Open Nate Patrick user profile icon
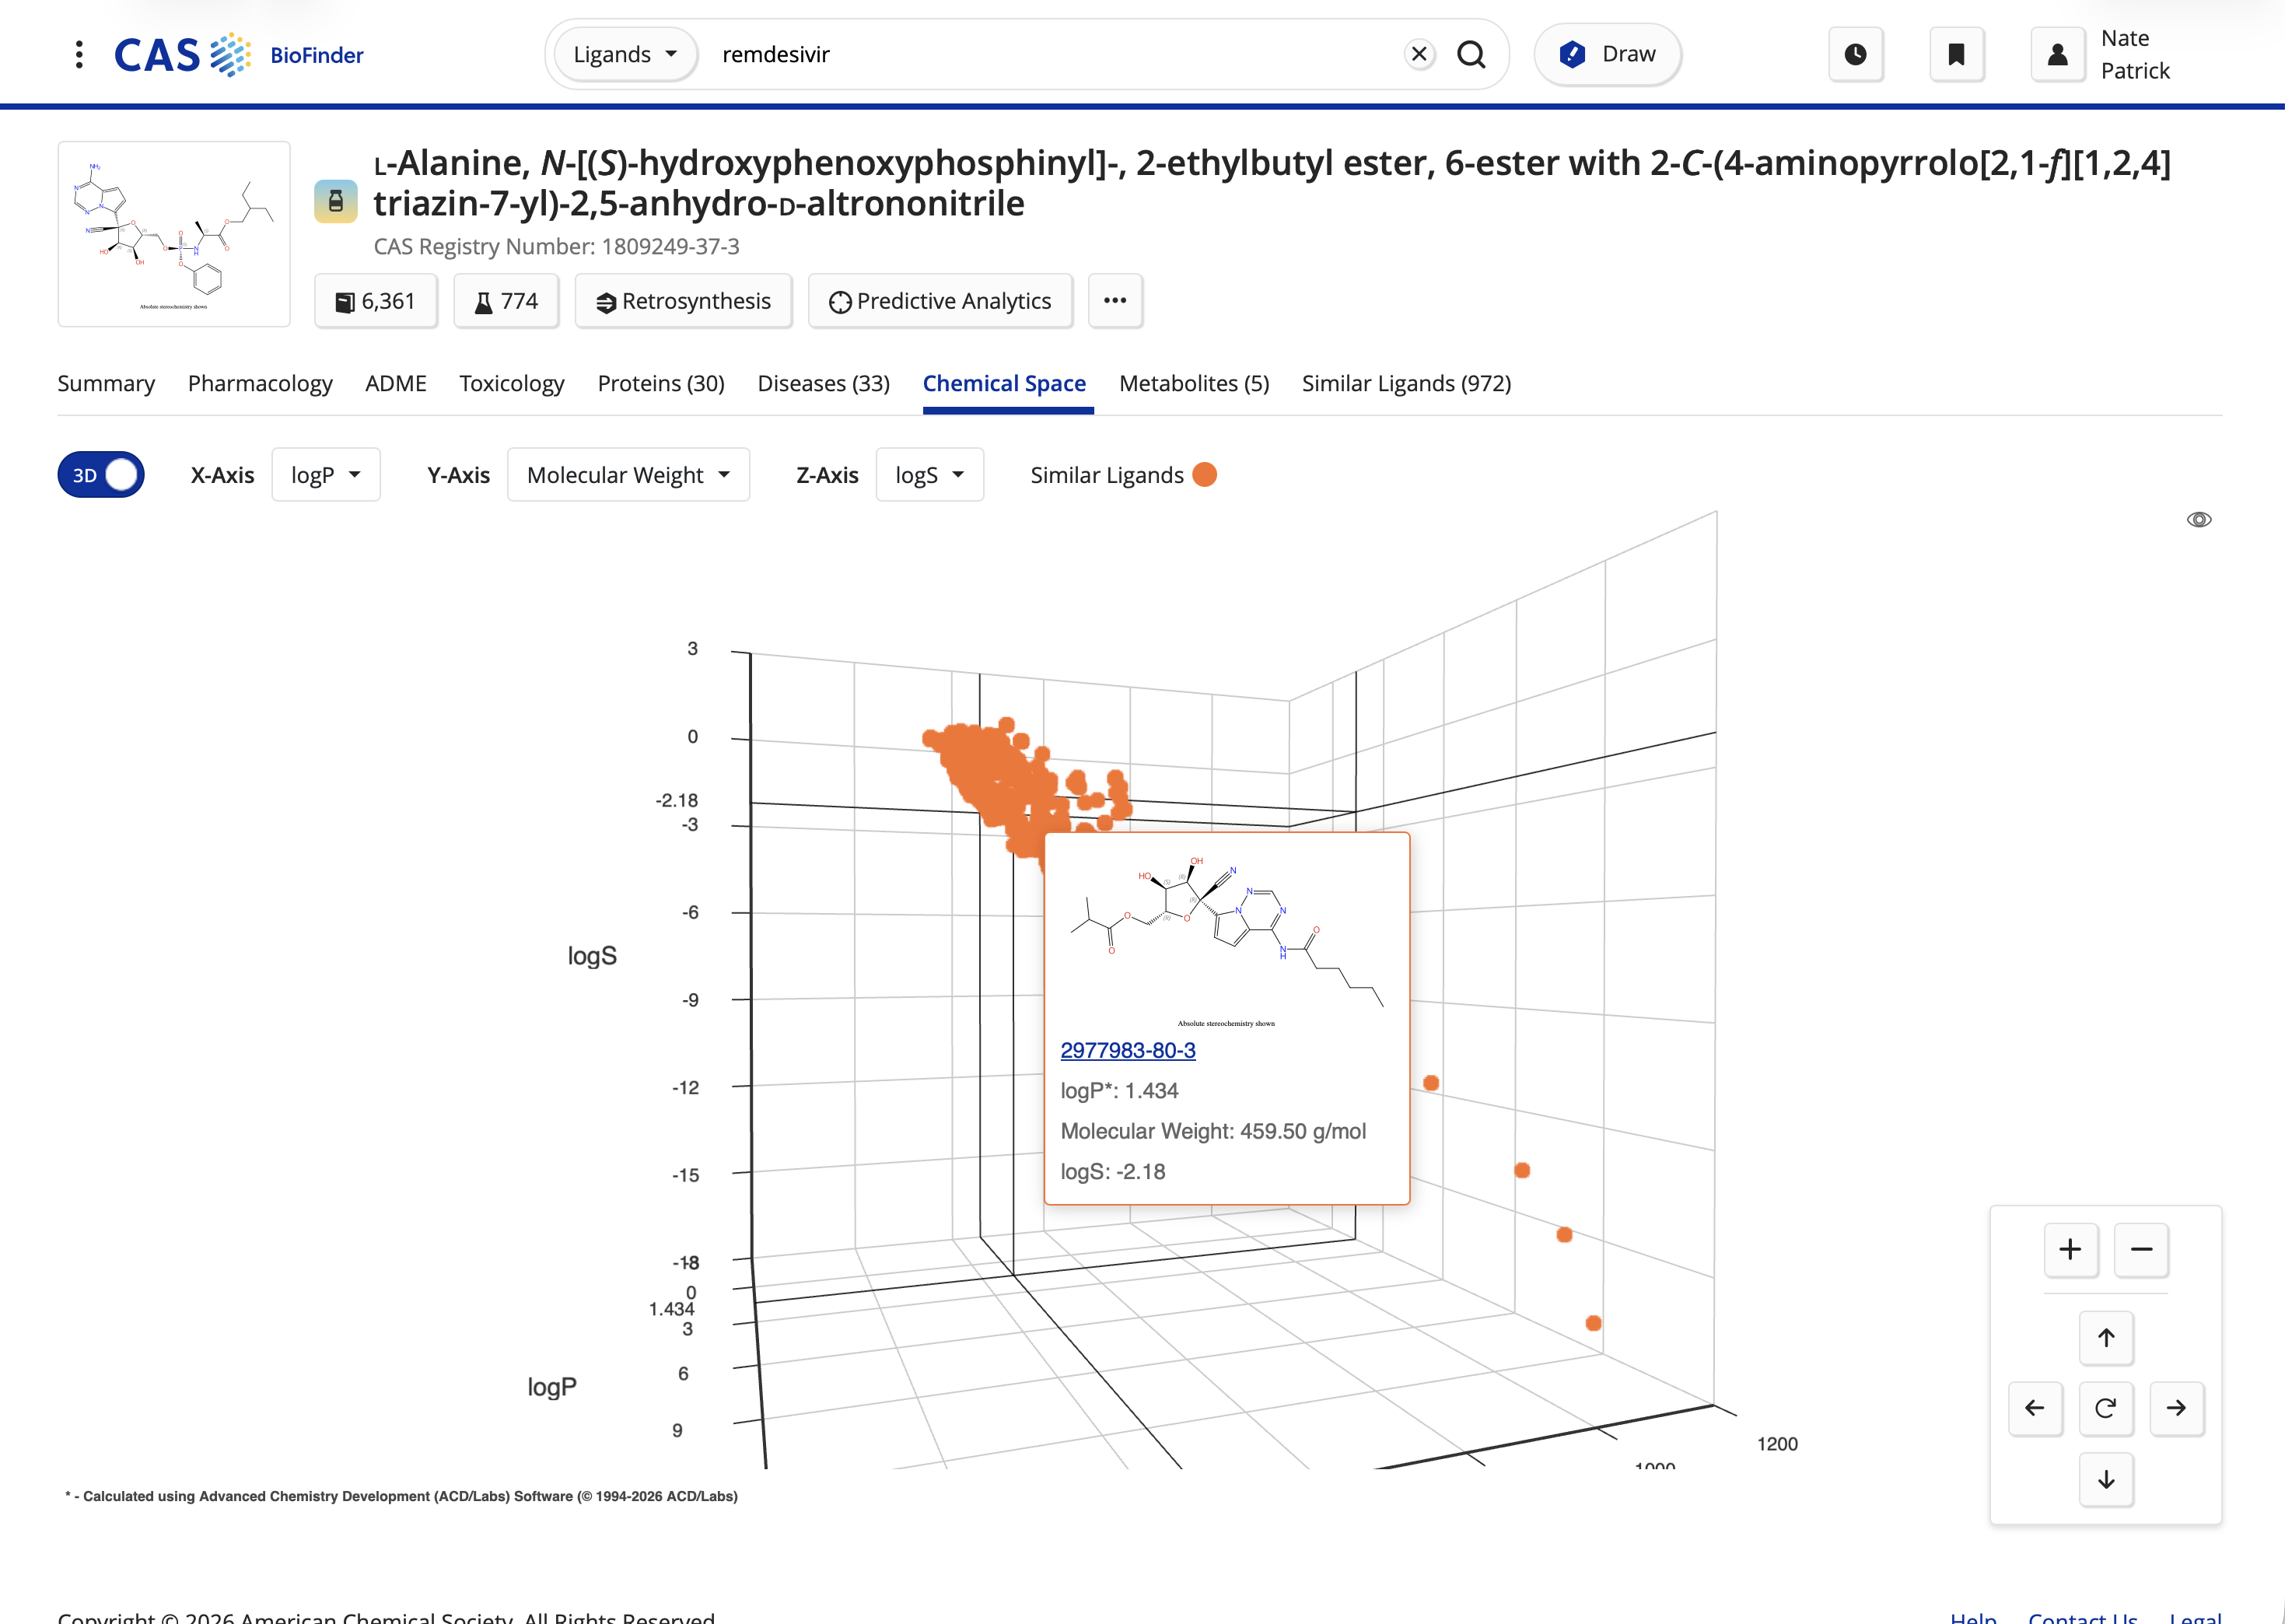The width and height of the screenshot is (2285, 1624). (x=2057, y=54)
